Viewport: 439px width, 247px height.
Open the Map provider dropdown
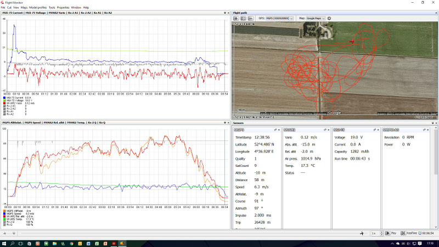click(316, 18)
